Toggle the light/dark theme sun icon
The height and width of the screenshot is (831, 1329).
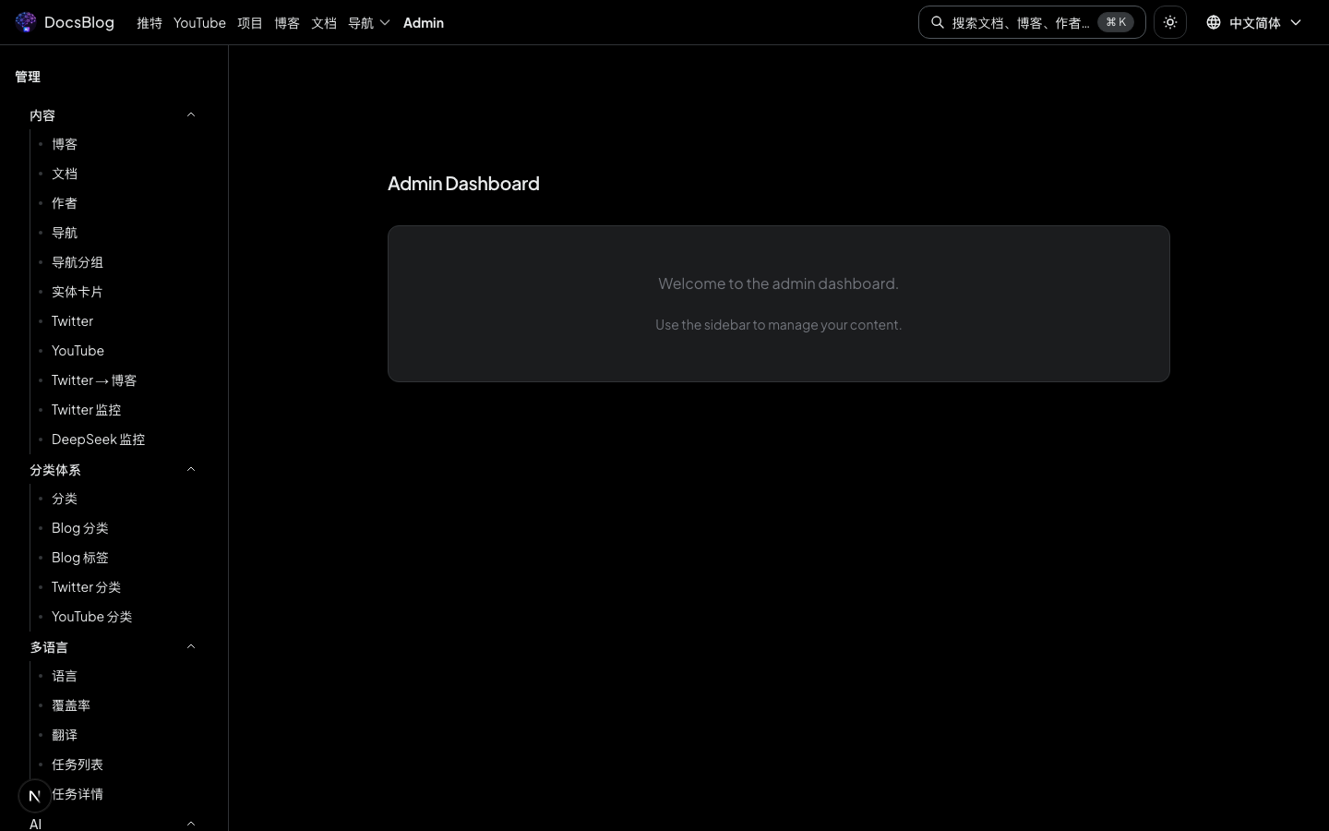(1170, 22)
